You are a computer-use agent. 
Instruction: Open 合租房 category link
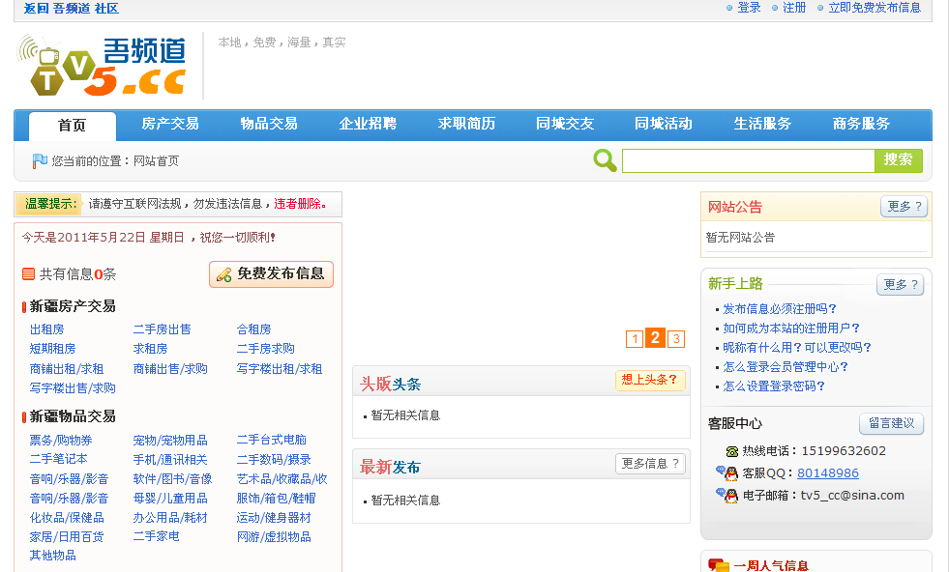[253, 329]
